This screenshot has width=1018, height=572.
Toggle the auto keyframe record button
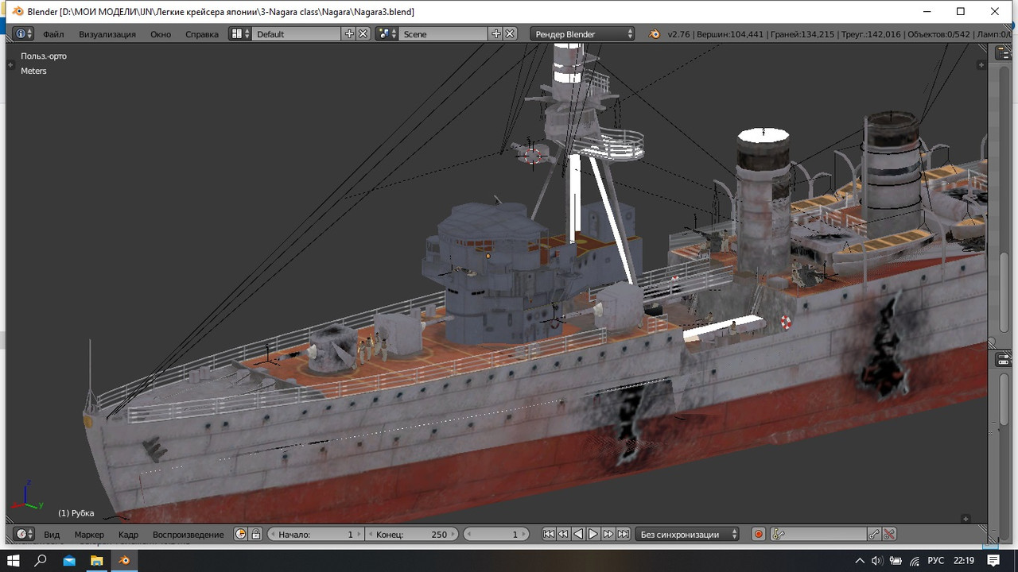(759, 535)
